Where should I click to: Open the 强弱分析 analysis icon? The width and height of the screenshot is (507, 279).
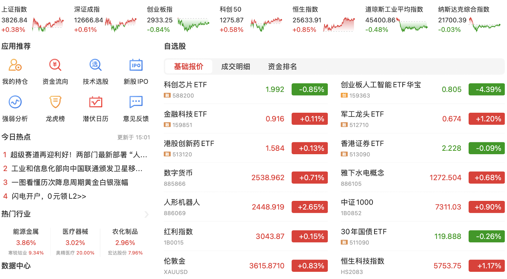pyautogui.click(x=15, y=102)
